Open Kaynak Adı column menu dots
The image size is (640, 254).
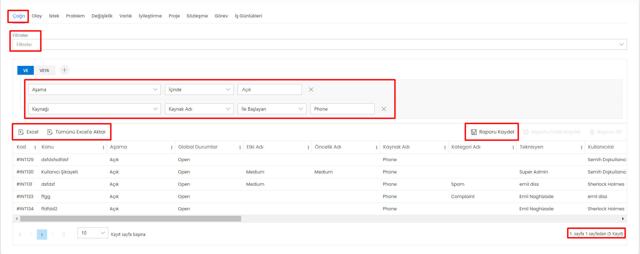[445, 147]
